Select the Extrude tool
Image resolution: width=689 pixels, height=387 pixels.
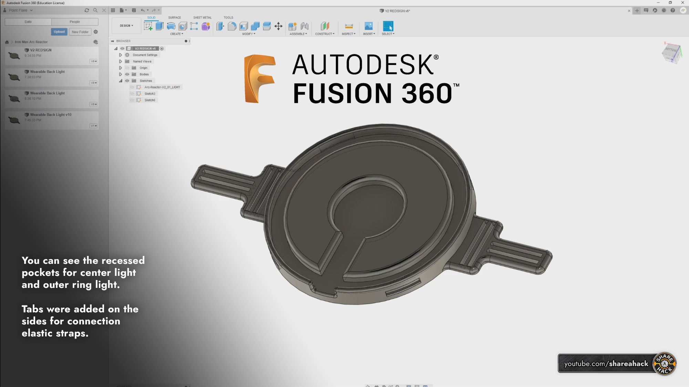[160, 26]
